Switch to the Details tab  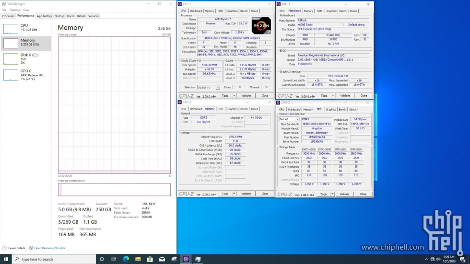click(x=81, y=16)
